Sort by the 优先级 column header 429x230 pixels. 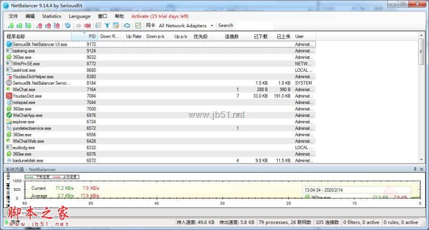[200, 36]
